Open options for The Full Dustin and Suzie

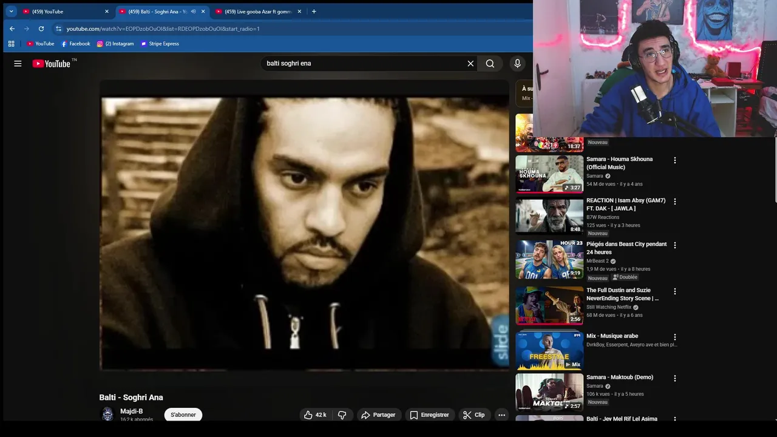(674, 291)
